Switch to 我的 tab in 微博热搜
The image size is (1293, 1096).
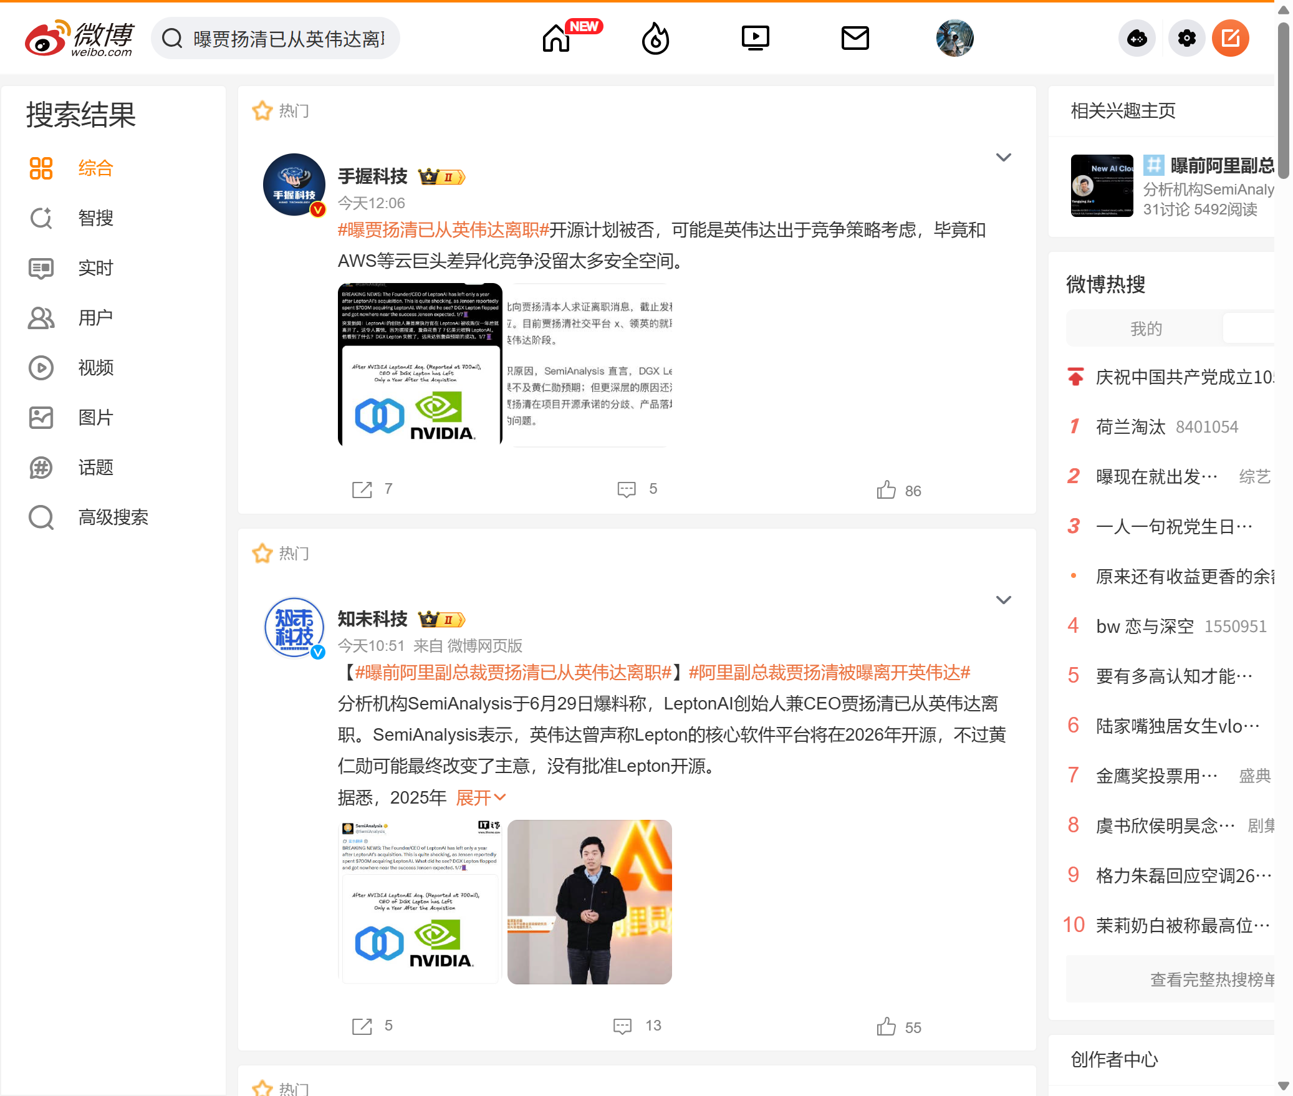(1146, 329)
